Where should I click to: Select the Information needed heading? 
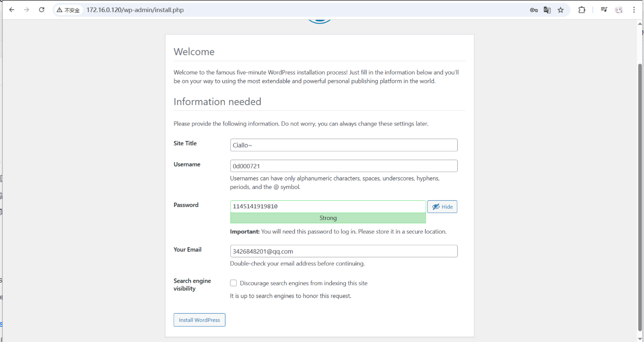click(x=217, y=102)
